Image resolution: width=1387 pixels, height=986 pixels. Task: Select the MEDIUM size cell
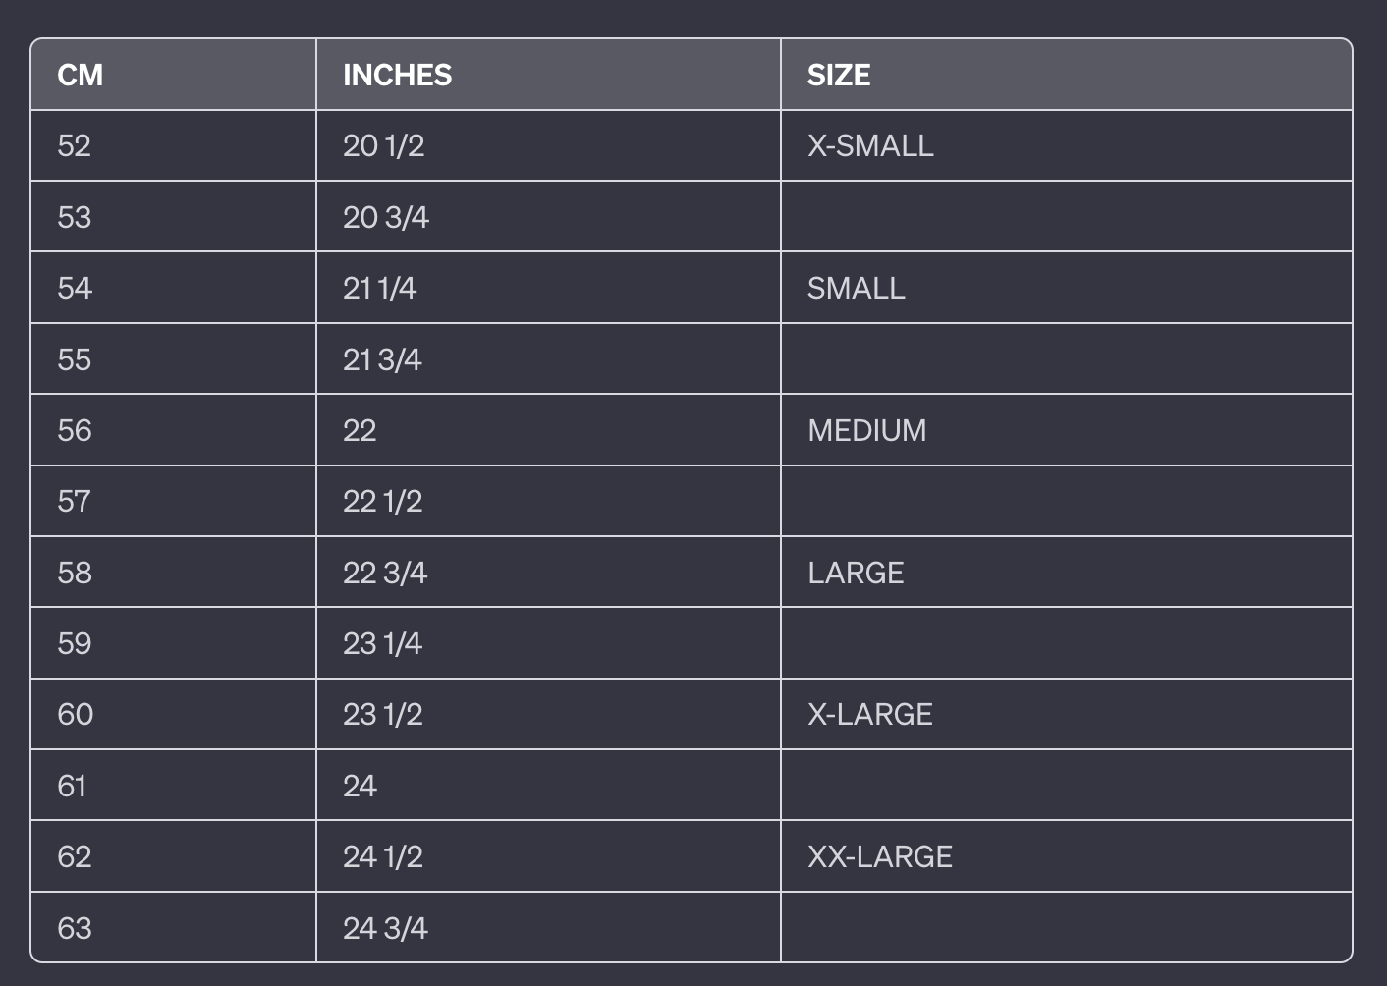[866, 430]
